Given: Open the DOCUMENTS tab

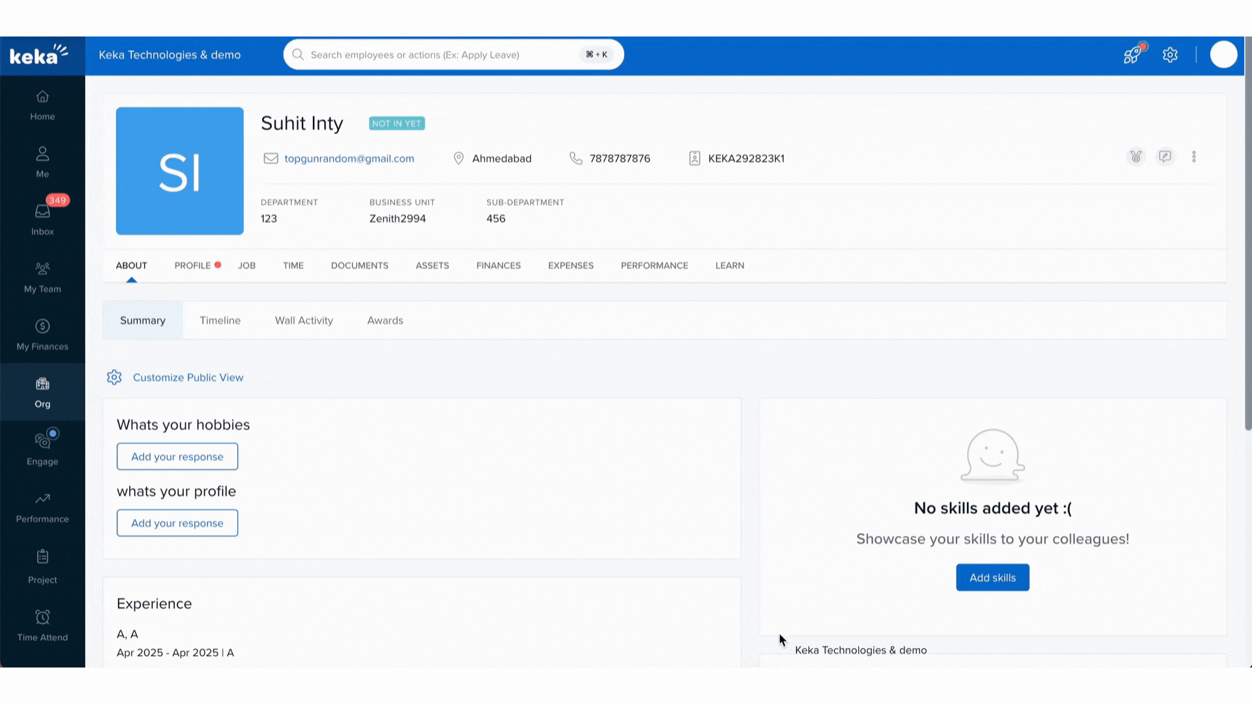Looking at the screenshot, I should pos(359,265).
